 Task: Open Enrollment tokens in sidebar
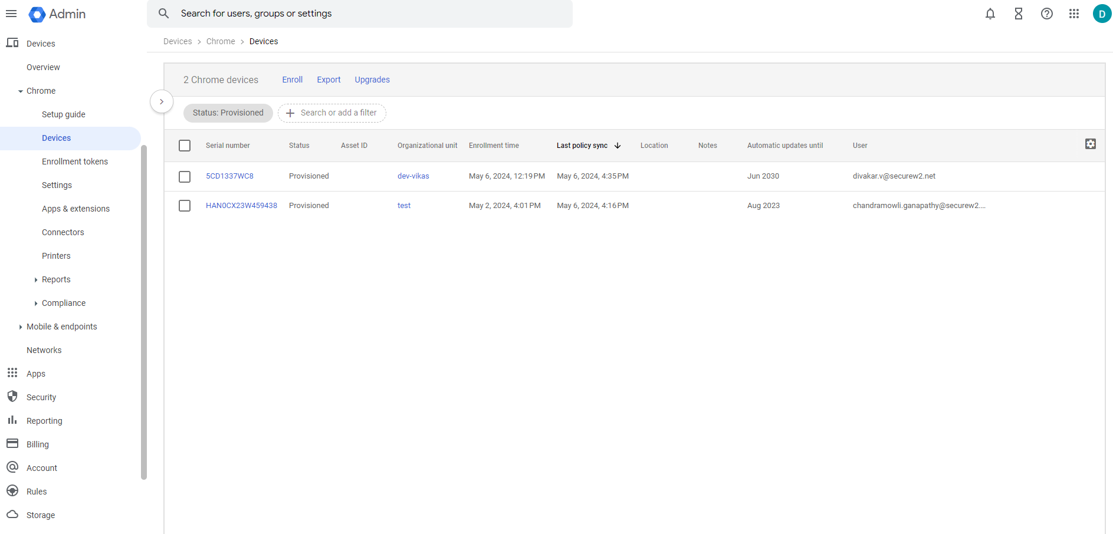[75, 161]
